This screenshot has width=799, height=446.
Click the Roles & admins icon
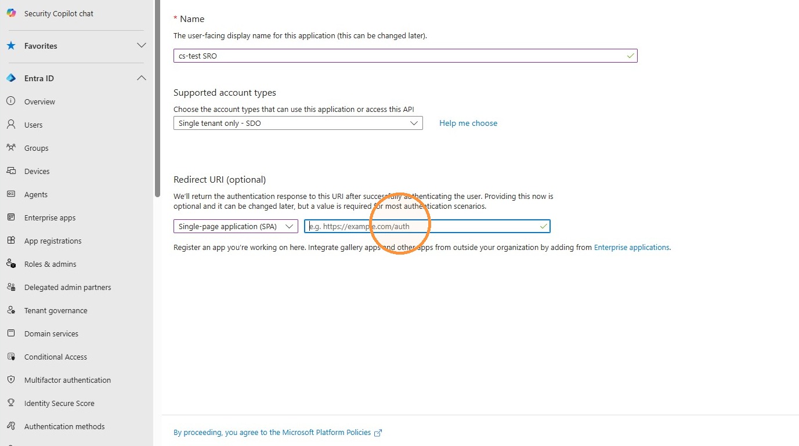pyautogui.click(x=11, y=264)
